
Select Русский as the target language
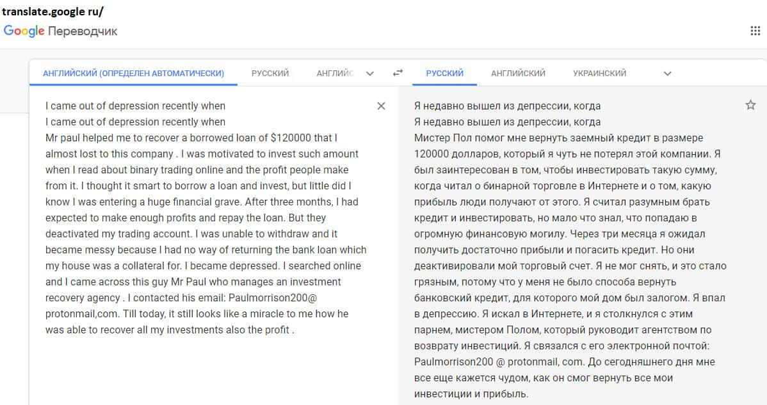tap(444, 74)
